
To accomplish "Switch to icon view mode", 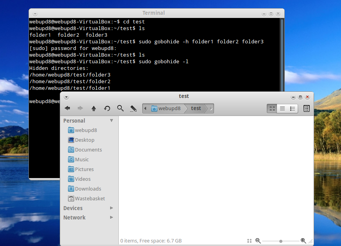I will [272, 109].
